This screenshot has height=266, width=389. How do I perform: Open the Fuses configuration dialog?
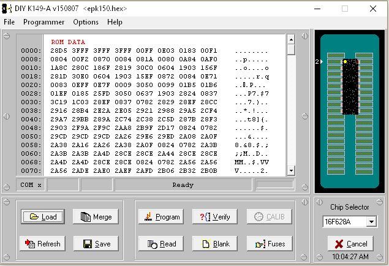(270, 244)
